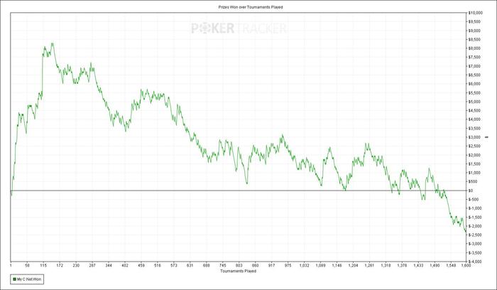Click the x-axis tick label 803
This screenshot has width=497, height=290.
(239, 265)
